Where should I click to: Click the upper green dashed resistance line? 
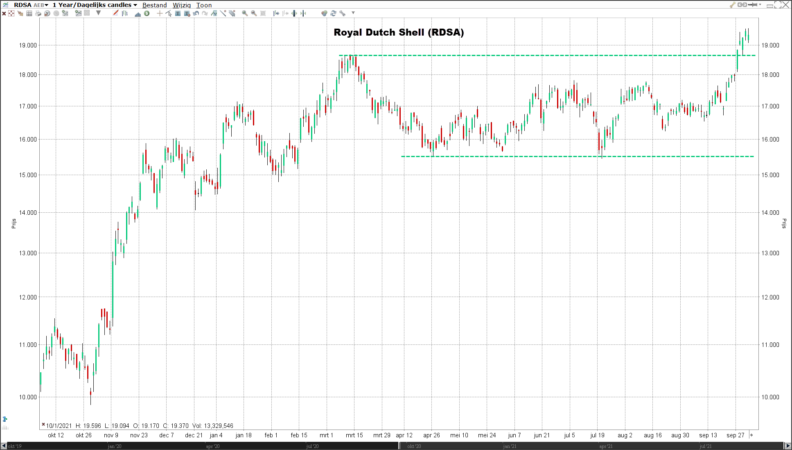(547, 55)
